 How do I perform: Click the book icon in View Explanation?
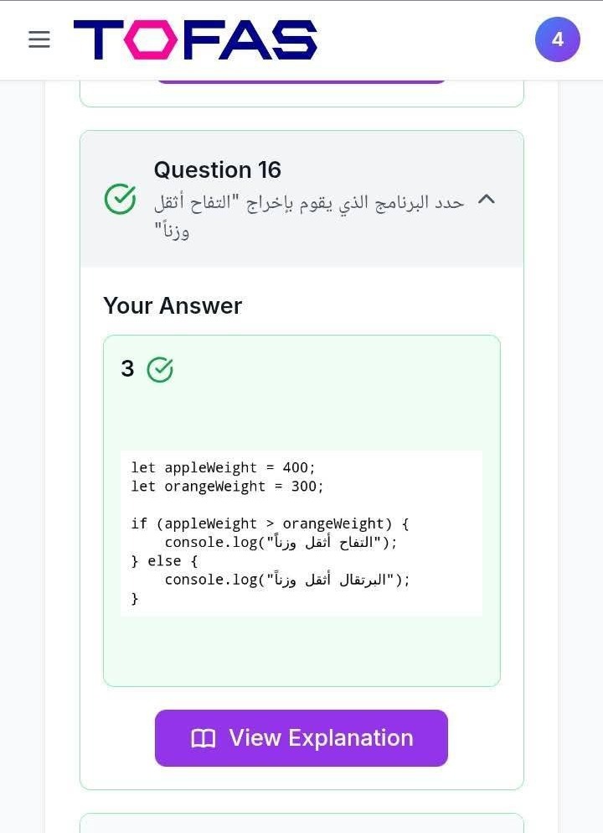pyautogui.click(x=204, y=738)
